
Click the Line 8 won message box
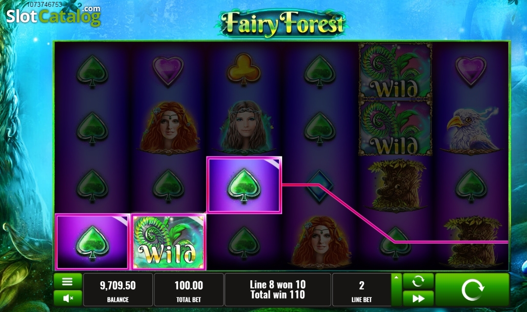278,290
